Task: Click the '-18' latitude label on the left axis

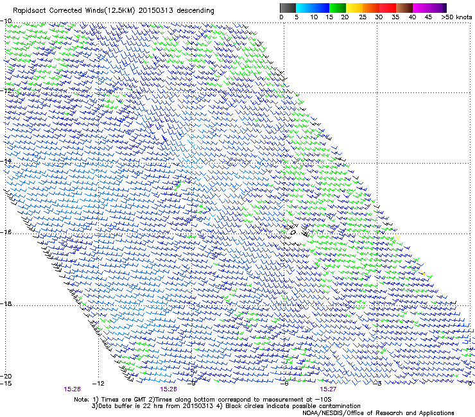Action: tap(6, 303)
